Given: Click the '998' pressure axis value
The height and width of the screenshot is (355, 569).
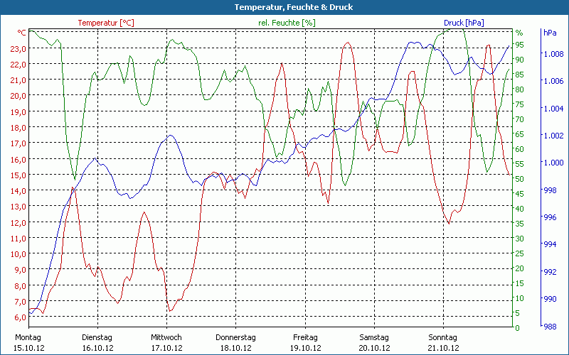Looking at the screenshot, I should [550, 190].
